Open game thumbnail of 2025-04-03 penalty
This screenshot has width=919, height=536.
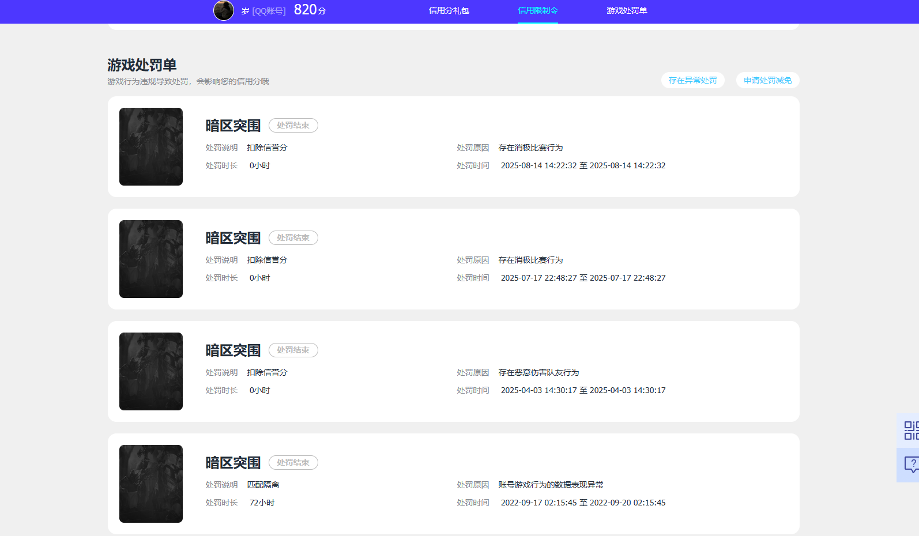click(x=151, y=371)
